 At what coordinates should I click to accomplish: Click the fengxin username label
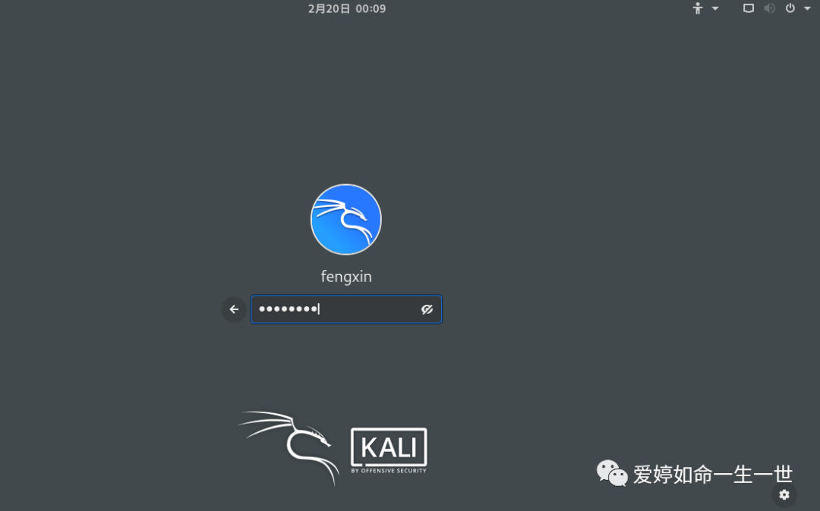[x=346, y=276]
